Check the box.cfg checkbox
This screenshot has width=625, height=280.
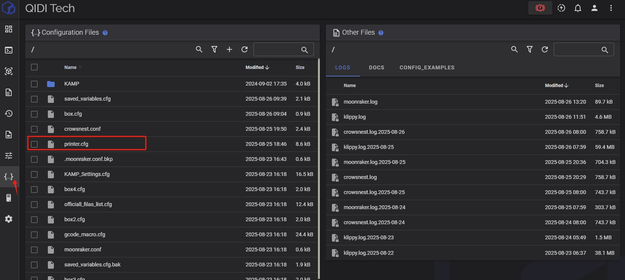34,114
